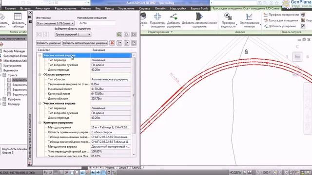Select Reports Manager in the toolbox tree
The height and width of the screenshot is (175, 312).
[x=14, y=51]
